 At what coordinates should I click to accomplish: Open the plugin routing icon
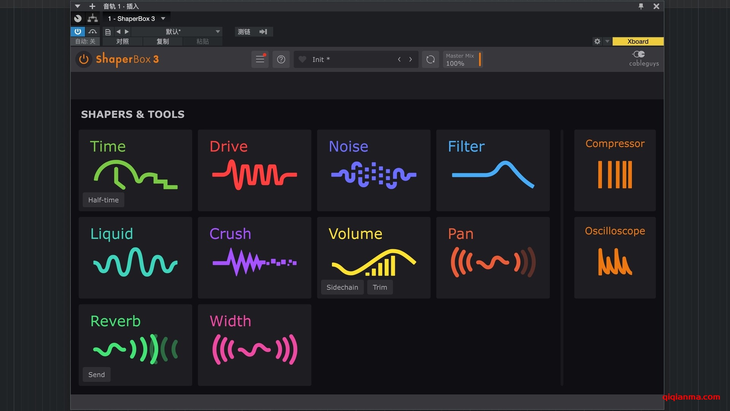92,18
